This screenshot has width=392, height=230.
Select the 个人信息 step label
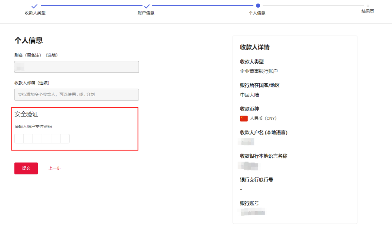coord(257,13)
